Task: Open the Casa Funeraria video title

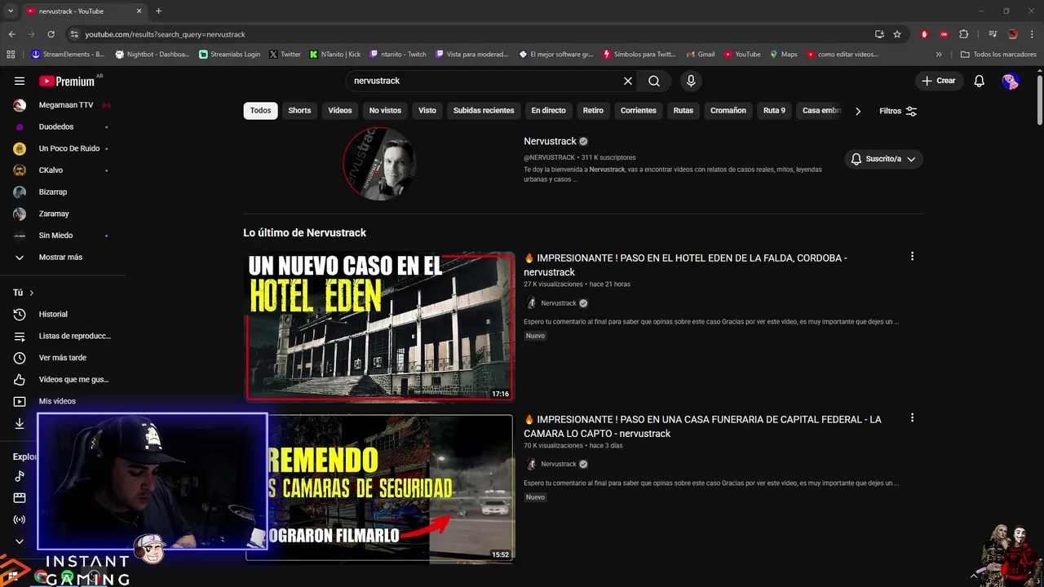Action: pos(702,426)
